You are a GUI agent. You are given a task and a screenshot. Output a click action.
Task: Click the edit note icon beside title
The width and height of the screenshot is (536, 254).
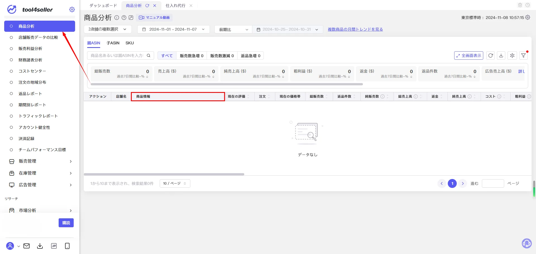pos(131,18)
